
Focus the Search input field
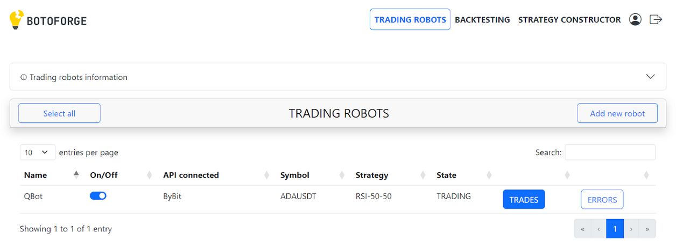610,152
